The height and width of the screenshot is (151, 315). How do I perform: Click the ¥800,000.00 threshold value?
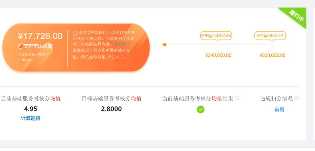(x=272, y=55)
